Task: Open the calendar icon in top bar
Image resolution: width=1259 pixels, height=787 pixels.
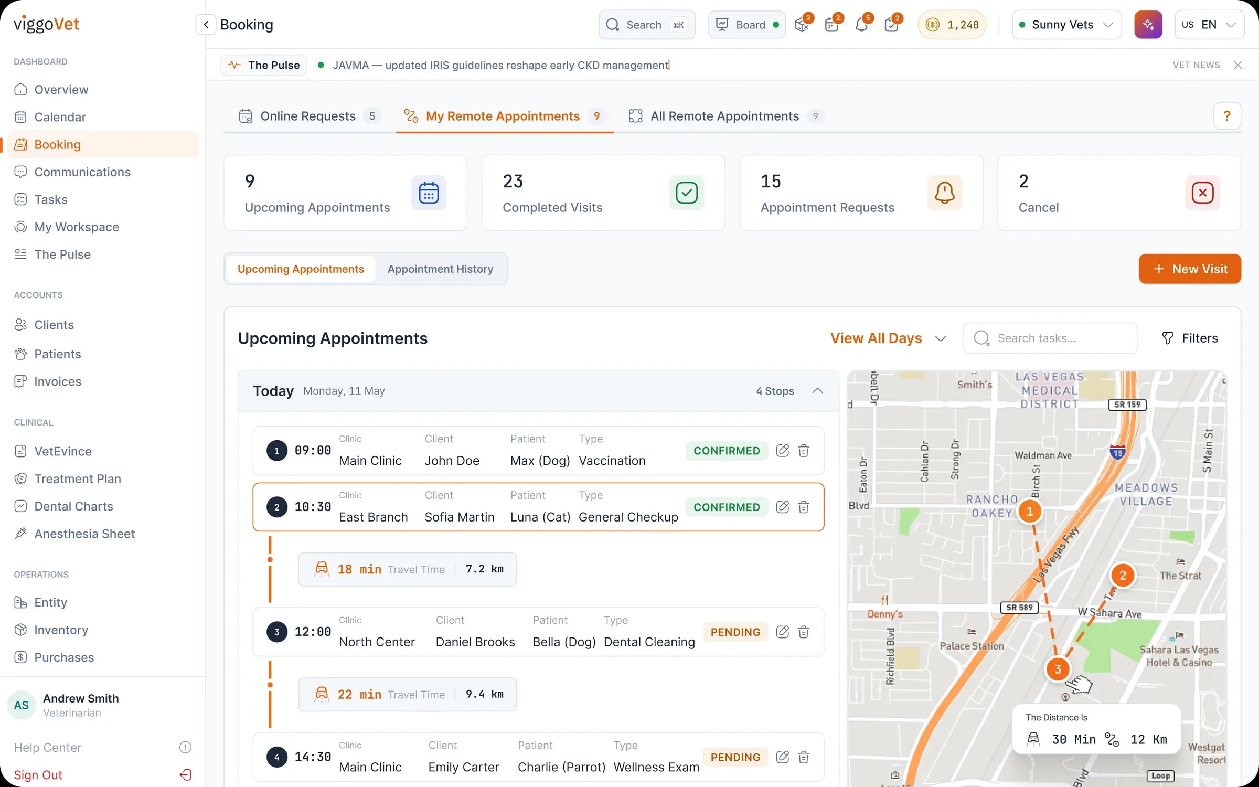Action: point(831,25)
